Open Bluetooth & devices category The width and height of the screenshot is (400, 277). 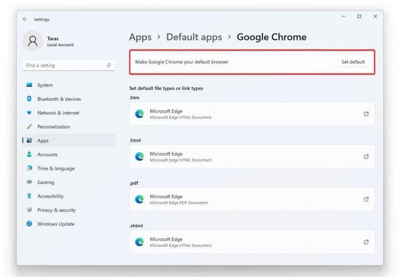[x=69, y=99]
